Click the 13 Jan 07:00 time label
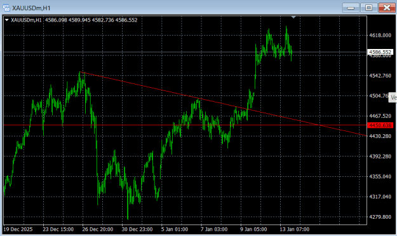Image resolution: width=397 pixels, height=236 pixels. coord(295,229)
